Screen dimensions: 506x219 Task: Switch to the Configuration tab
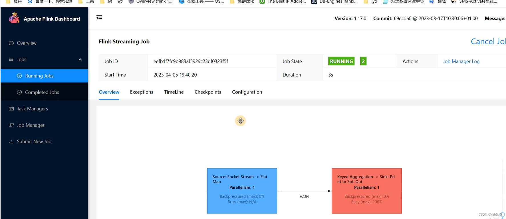point(247,92)
